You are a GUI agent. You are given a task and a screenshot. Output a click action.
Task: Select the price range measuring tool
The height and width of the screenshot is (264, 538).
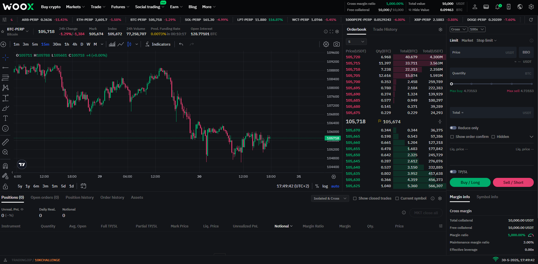click(5, 98)
